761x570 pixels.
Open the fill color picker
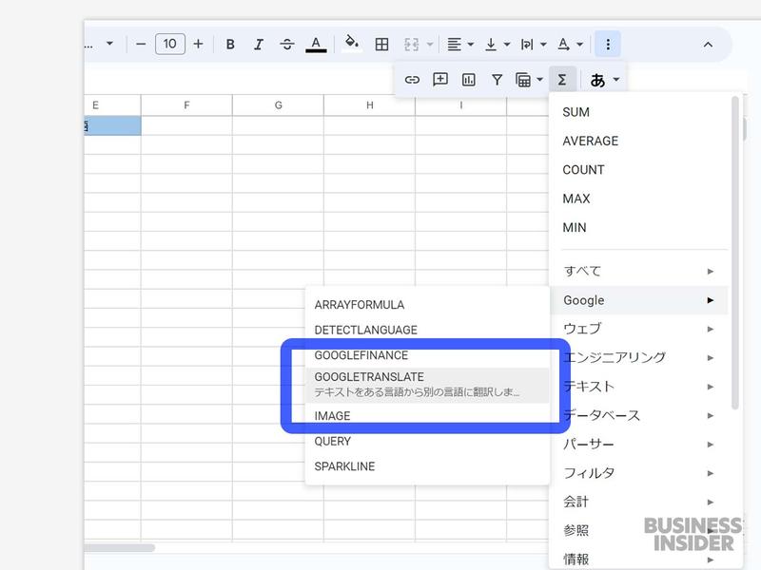(x=352, y=43)
